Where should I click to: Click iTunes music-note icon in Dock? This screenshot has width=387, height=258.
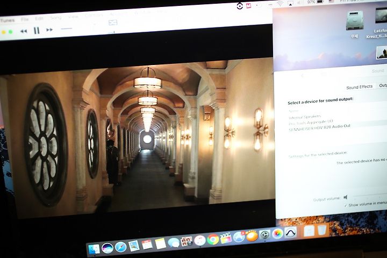199,240
